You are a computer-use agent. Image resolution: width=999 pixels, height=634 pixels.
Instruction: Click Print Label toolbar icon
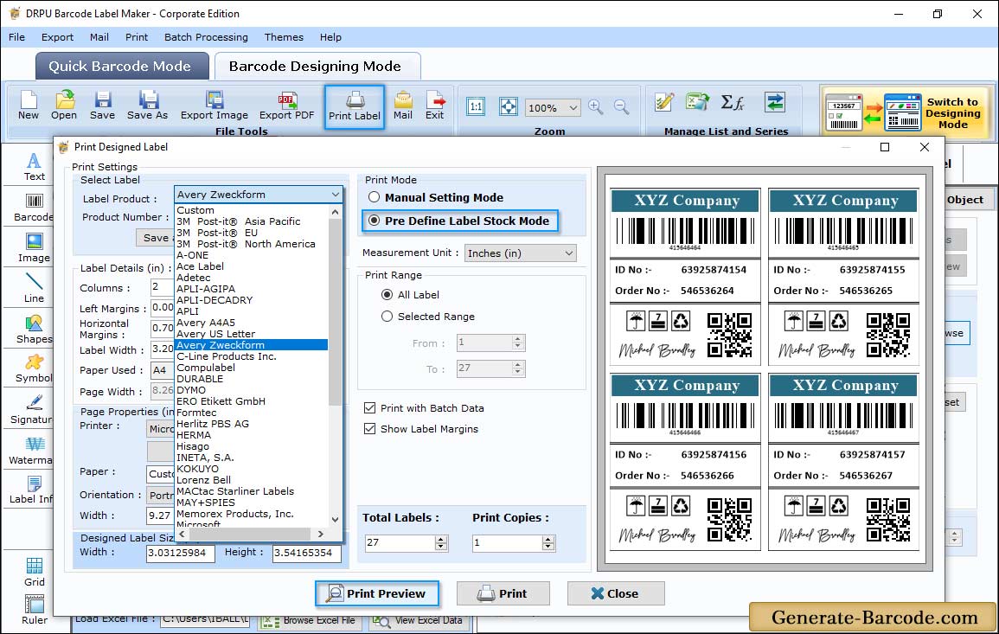355,106
